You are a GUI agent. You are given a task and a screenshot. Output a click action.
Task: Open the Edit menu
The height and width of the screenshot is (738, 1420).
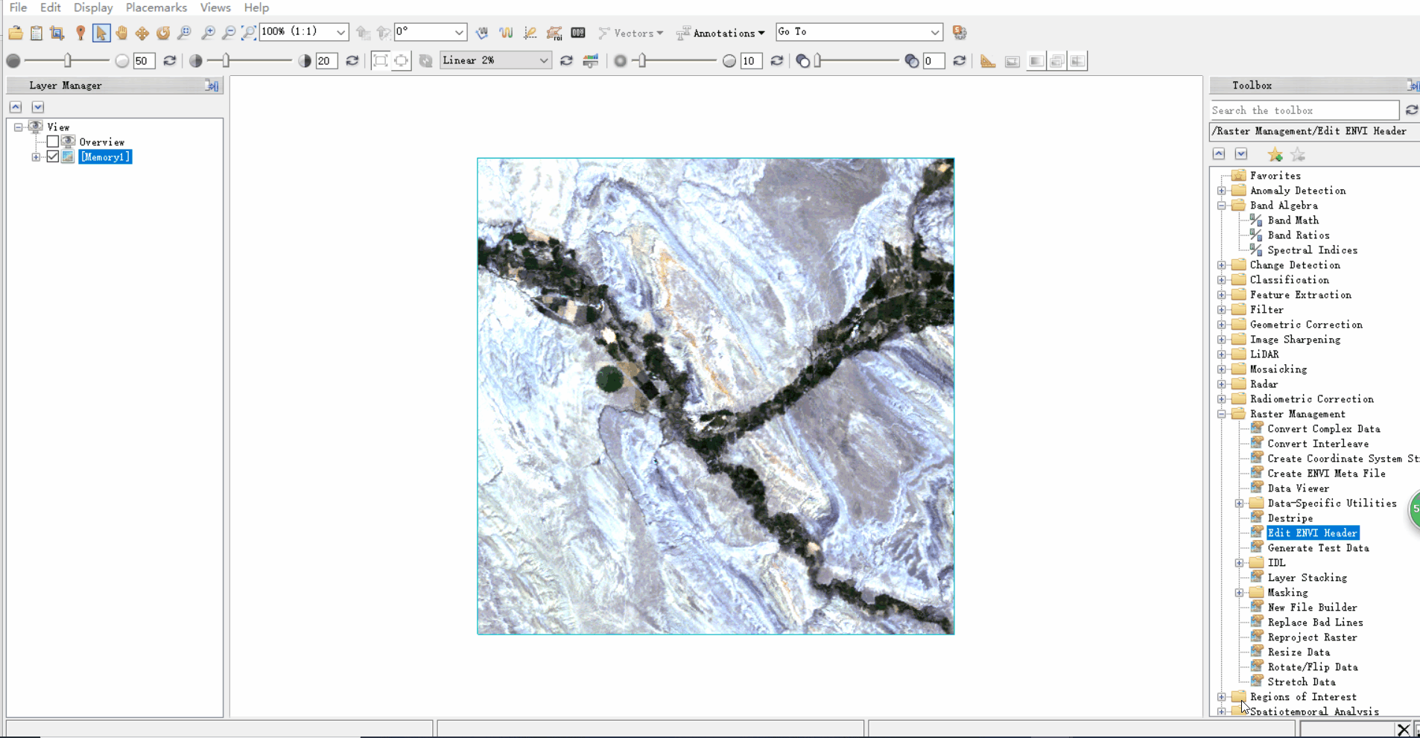(x=51, y=7)
